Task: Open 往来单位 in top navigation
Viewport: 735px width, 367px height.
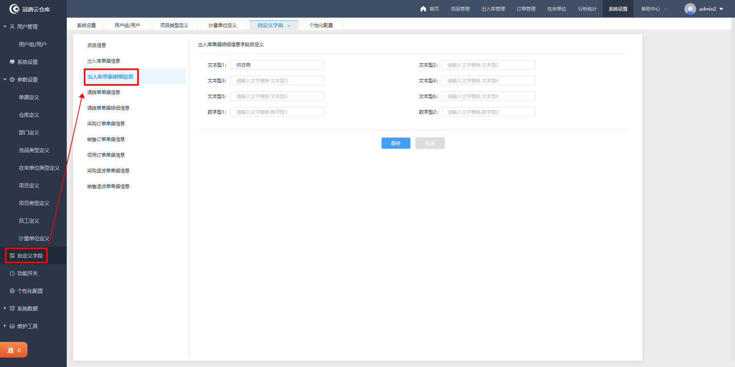Action: point(557,9)
